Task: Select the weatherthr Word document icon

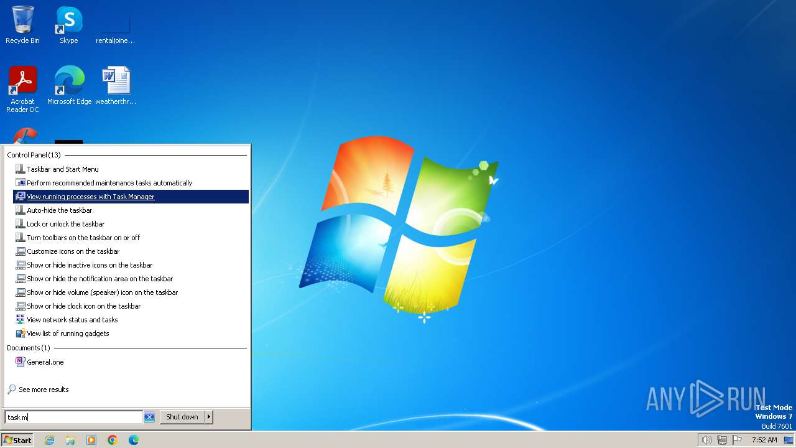Action: (x=115, y=86)
